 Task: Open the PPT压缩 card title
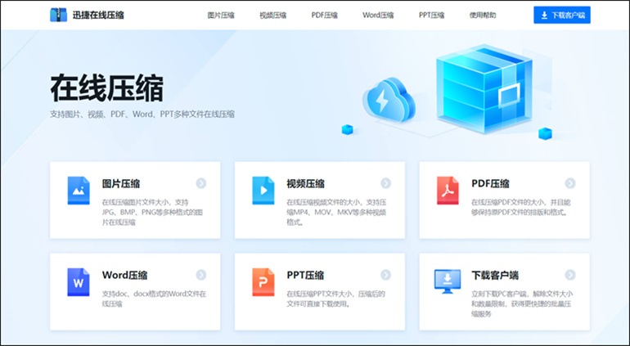(x=305, y=276)
